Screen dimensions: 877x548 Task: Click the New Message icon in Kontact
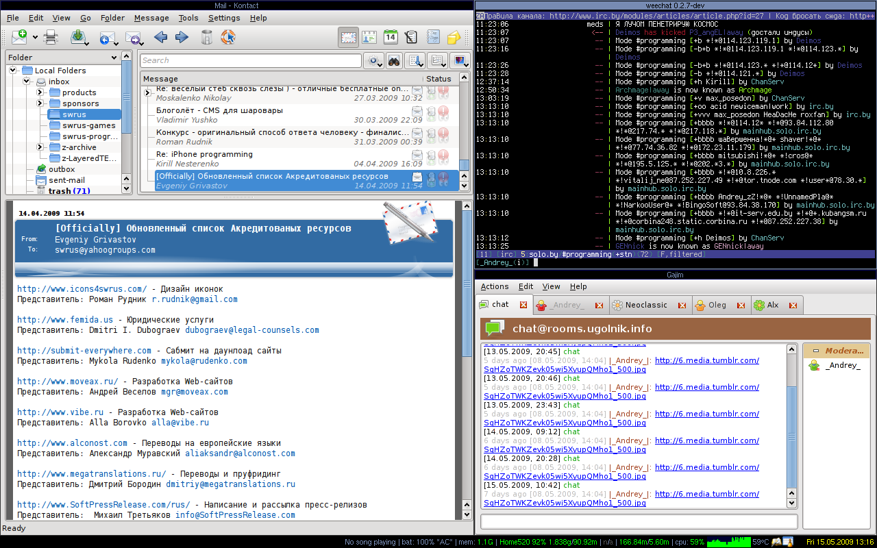[x=20, y=37]
